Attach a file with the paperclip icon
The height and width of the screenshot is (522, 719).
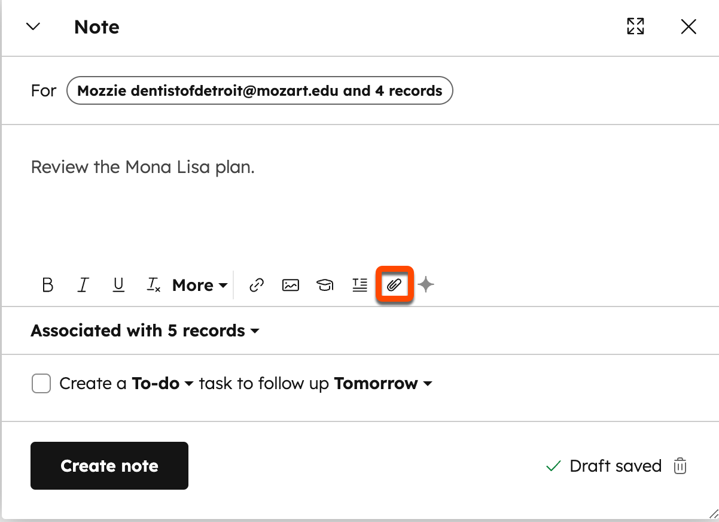pyautogui.click(x=394, y=285)
